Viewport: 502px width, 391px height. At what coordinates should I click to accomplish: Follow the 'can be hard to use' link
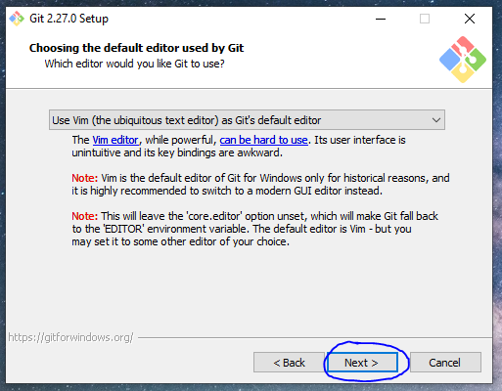tap(263, 140)
